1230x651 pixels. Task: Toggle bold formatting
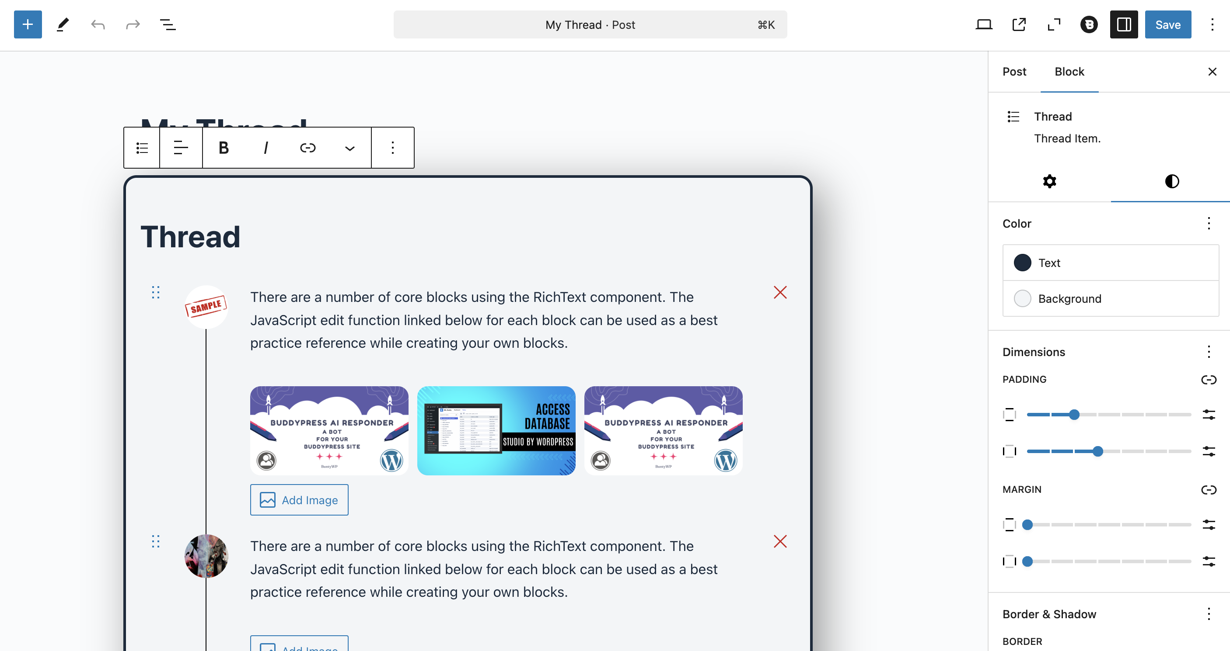coord(224,148)
